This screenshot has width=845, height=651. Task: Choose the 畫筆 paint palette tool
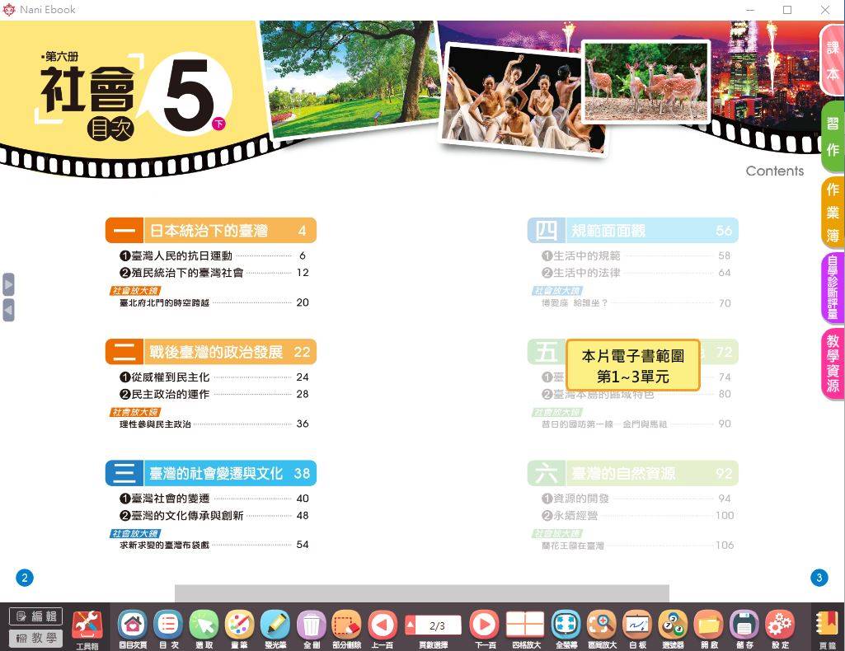[x=239, y=627]
